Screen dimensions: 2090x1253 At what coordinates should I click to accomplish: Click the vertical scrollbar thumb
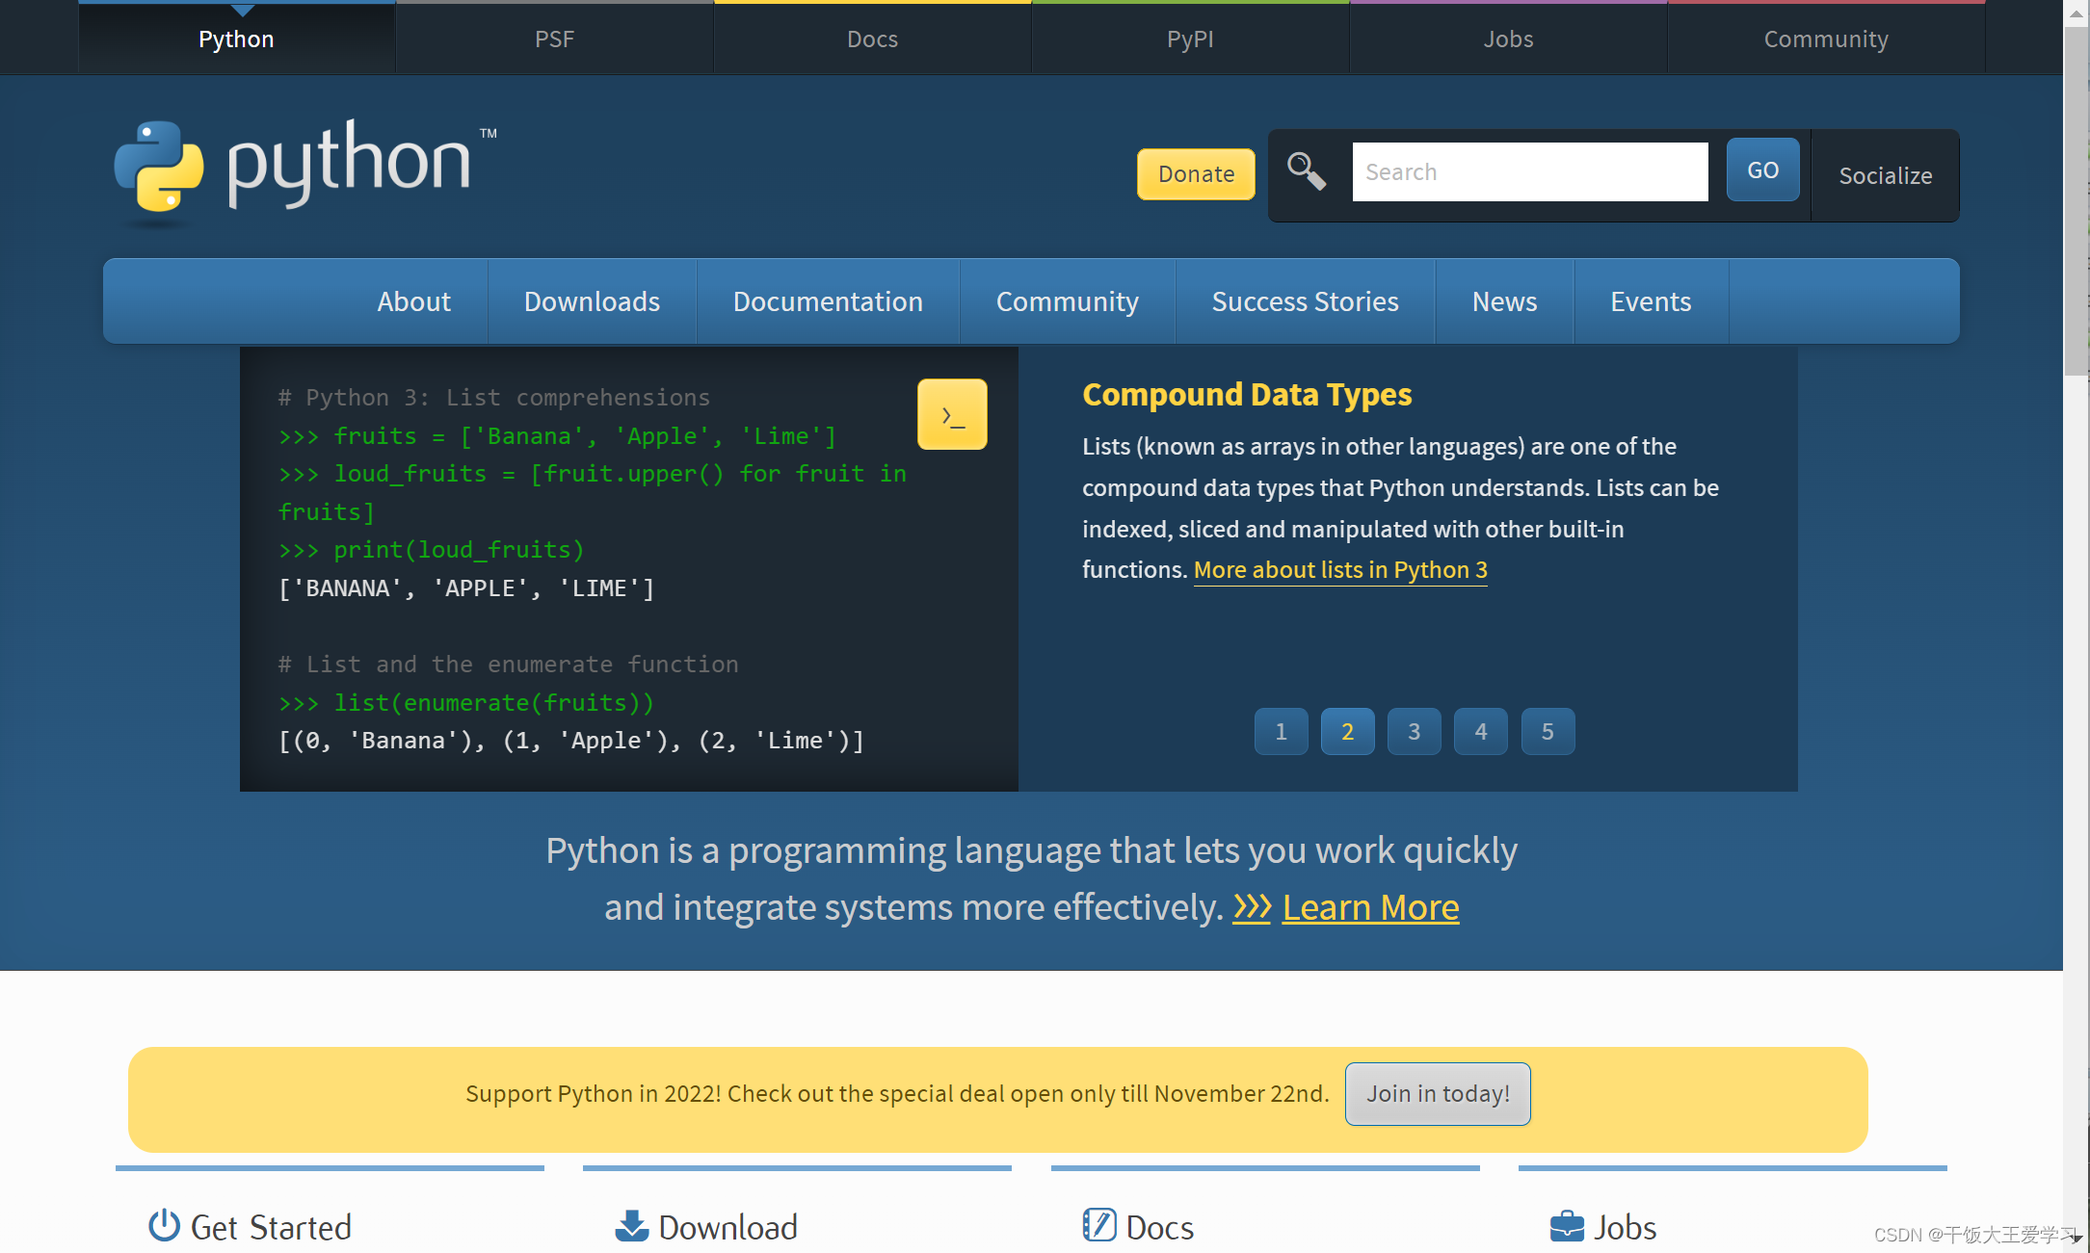2076,202
